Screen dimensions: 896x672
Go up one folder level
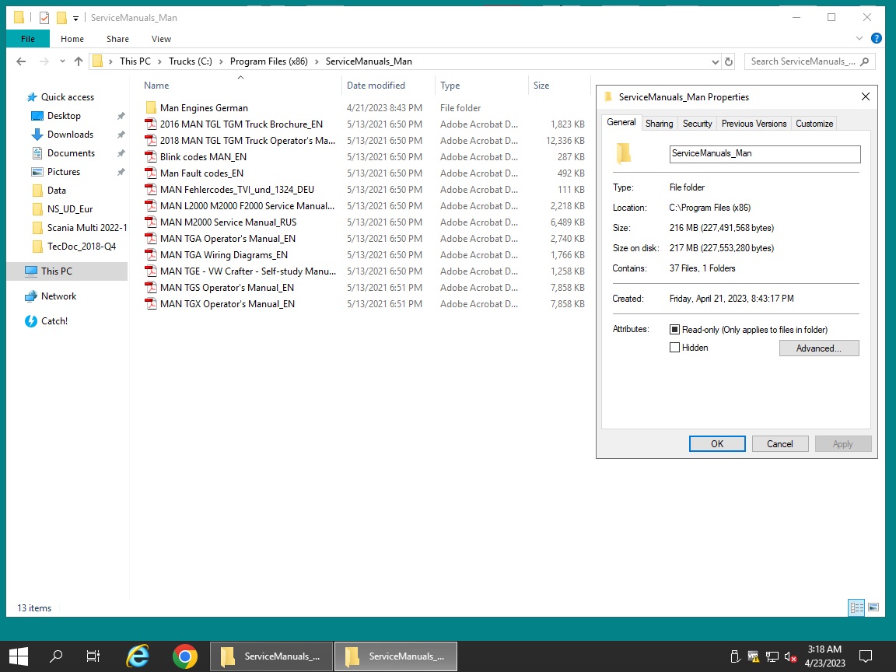point(79,61)
